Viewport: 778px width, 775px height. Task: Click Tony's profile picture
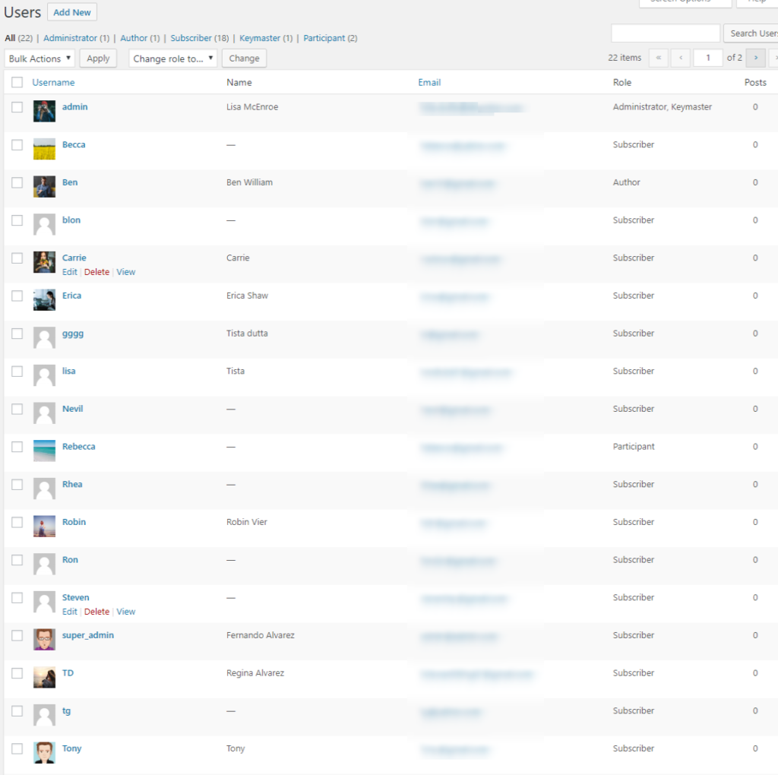43,754
